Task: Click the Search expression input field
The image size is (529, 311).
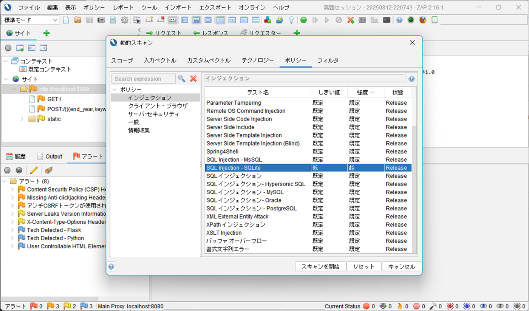Action: coord(144,79)
